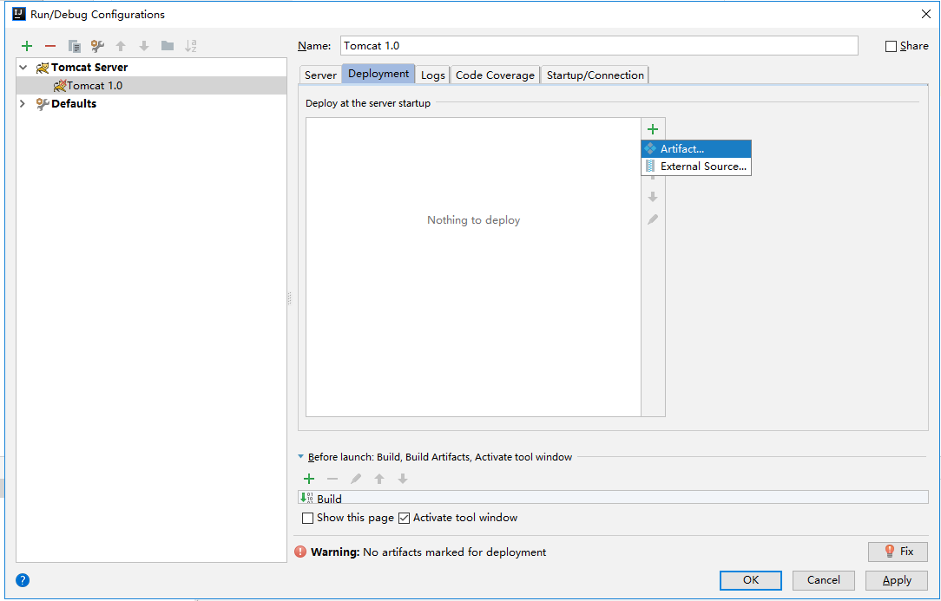Open the Logs tab
The image size is (941, 601).
tap(432, 75)
